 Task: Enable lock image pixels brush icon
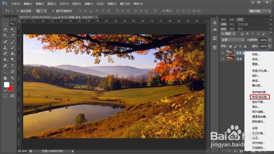(235, 46)
